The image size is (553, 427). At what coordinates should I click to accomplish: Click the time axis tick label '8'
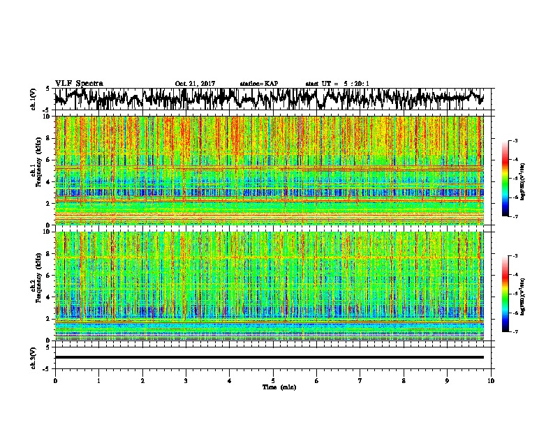click(x=404, y=380)
